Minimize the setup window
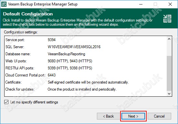 pos(141,4)
